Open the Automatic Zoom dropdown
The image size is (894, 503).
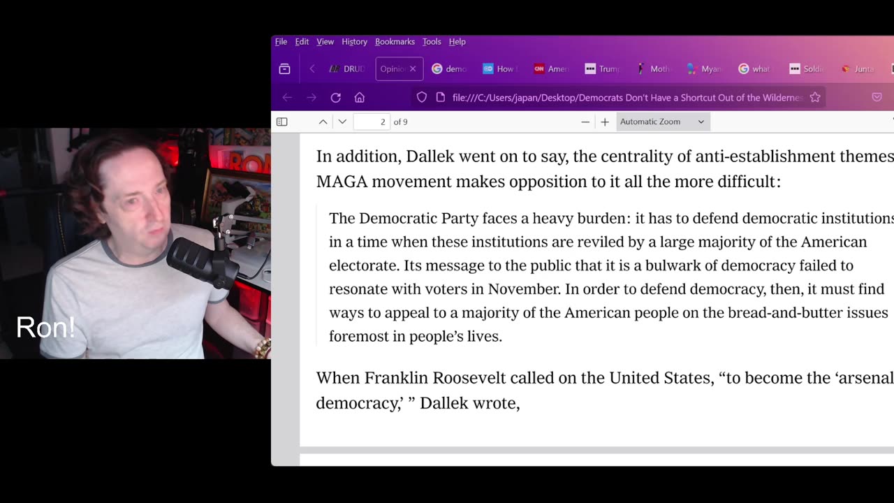point(663,122)
